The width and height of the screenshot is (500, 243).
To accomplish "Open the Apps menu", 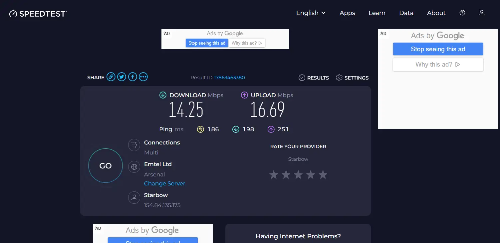I will 347,13.
